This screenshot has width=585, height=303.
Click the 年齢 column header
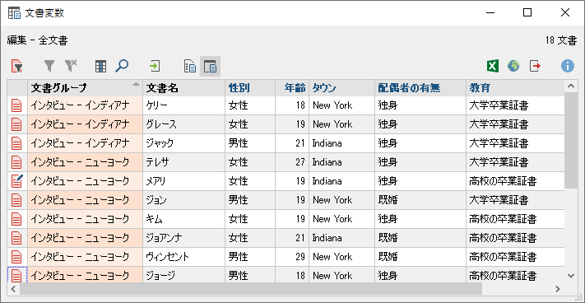292,88
